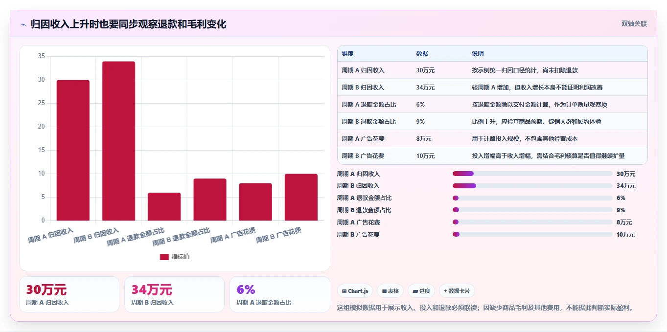The image size is (667, 332).
Task: Select the 表格 chip
Action: pyautogui.click(x=390, y=291)
